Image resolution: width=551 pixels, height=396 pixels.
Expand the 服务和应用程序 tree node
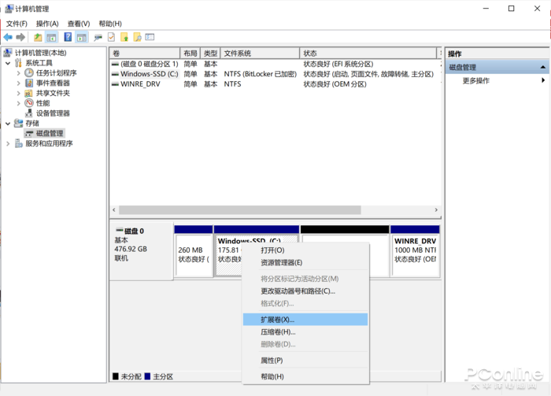[x=8, y=144]
